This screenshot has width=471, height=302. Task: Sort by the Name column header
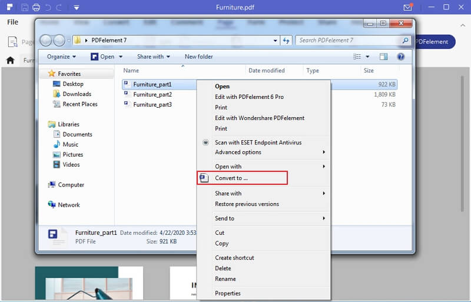point(131,71)
